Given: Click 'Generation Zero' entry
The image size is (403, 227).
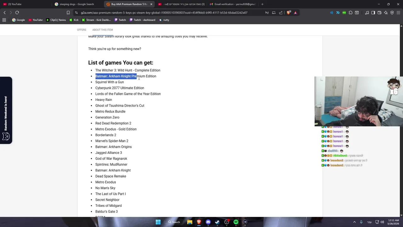Looking at the screenshot, I should (107, 117).
